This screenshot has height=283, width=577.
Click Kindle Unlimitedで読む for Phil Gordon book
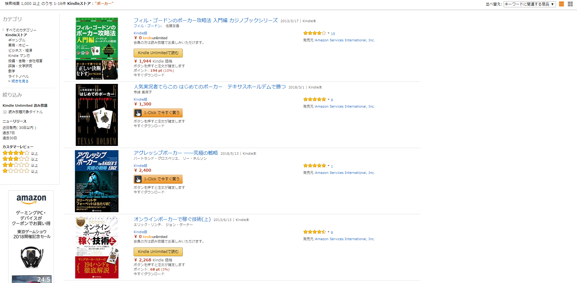tap(158, 53)
